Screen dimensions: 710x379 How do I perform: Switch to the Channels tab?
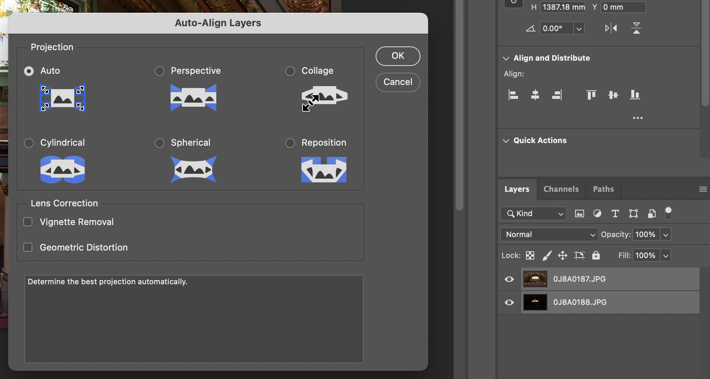561,189
